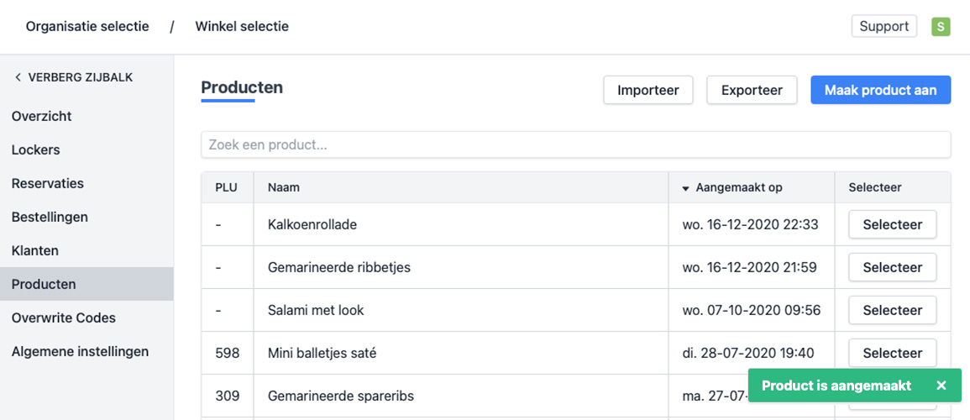The width and height of the screenshot is (970, 420).
Task: Collapse sidebar with Verberg Zijbalk chevron
Action: coord(18,77)
